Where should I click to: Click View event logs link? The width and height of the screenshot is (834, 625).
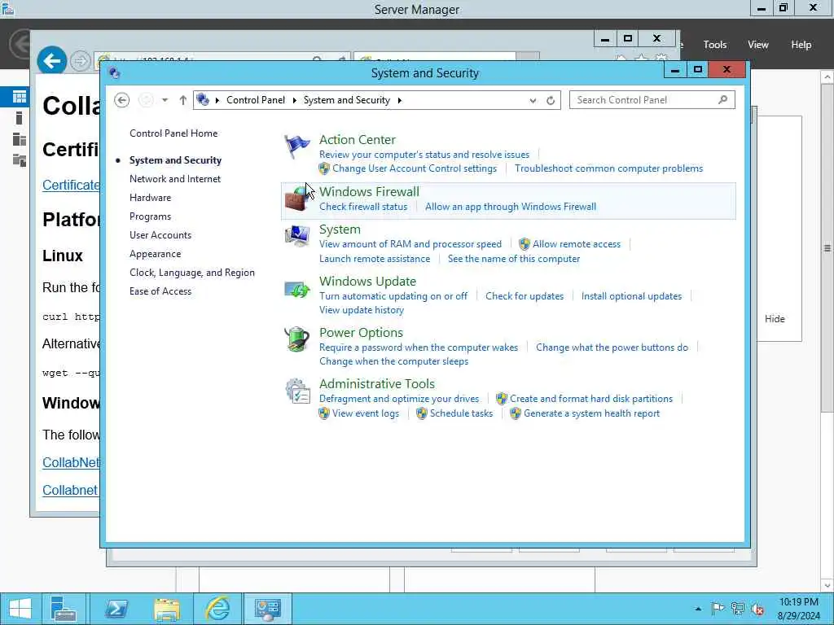pyautogui.click(x=366, y=413)
